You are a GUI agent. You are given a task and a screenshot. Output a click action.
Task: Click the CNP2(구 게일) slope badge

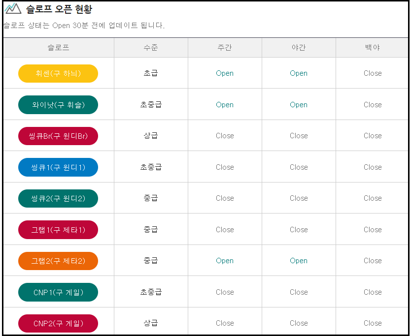point(58,323)
